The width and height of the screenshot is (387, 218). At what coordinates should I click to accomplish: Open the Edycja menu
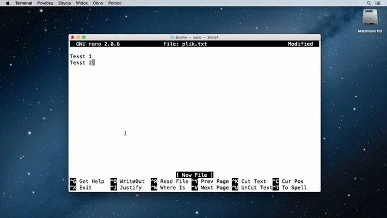coord(65,3)
